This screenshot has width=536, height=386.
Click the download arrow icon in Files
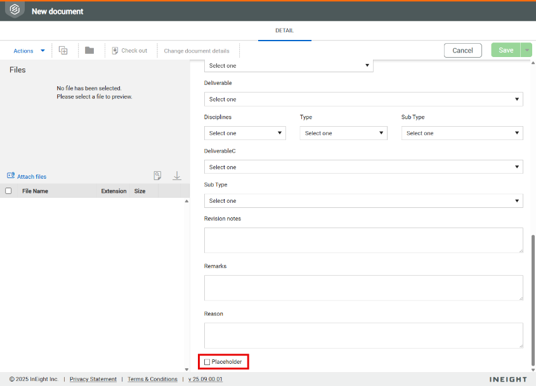pos(177,176)
